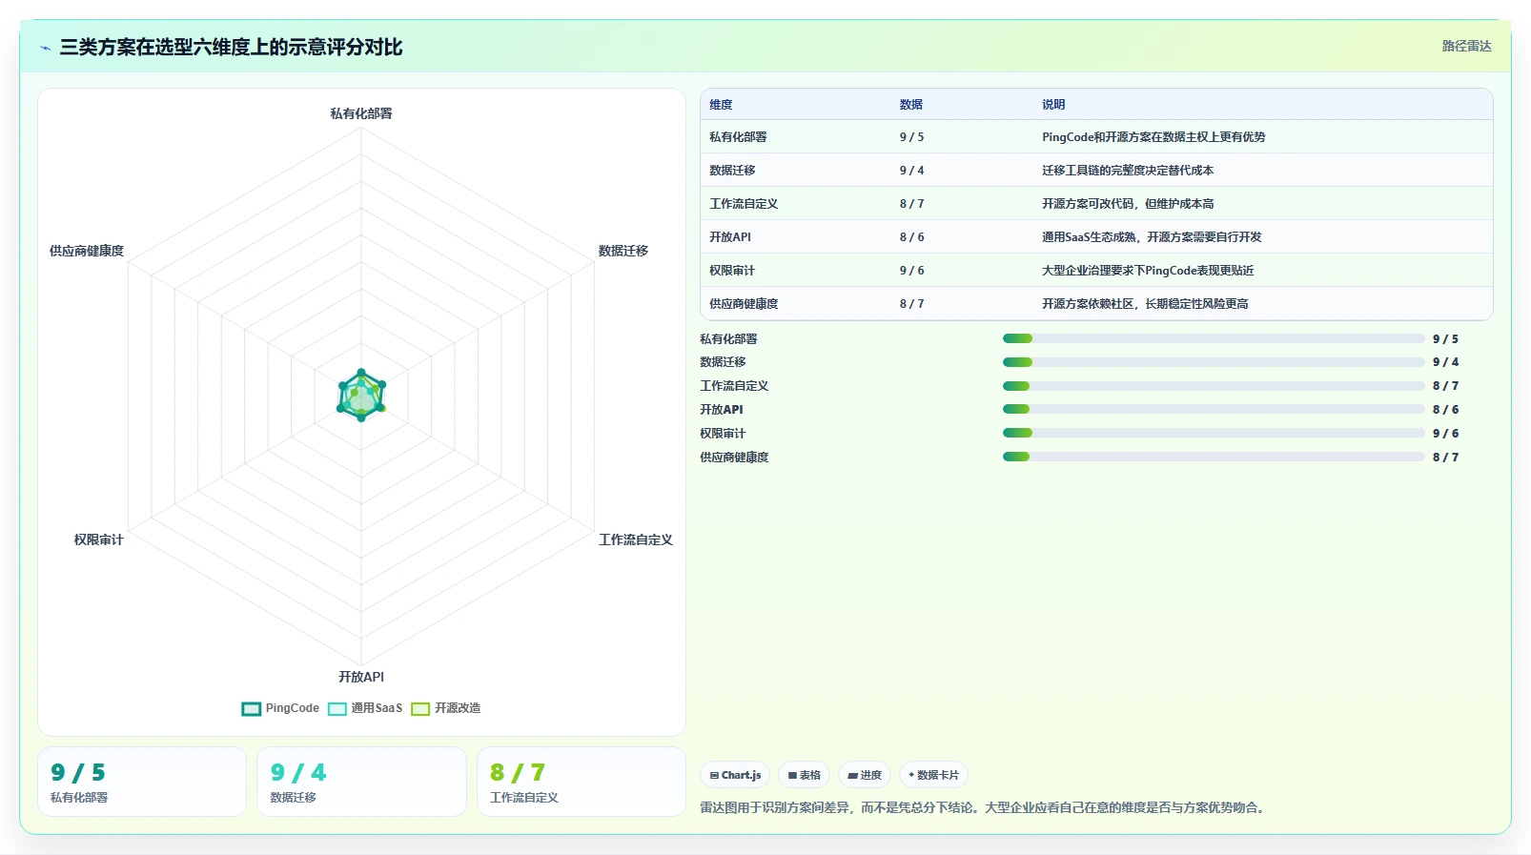Click the 9 / 4 value in the table
1531x855 pixels.
911,171
